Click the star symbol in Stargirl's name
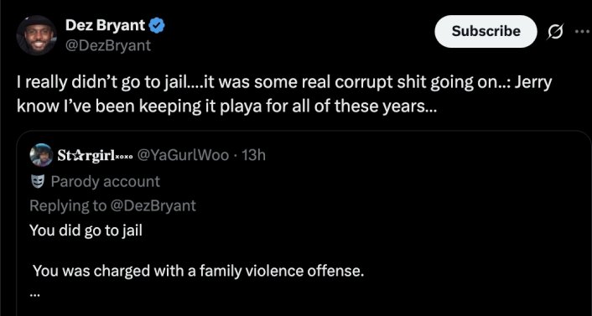592x316 pixels. [75, 155]
